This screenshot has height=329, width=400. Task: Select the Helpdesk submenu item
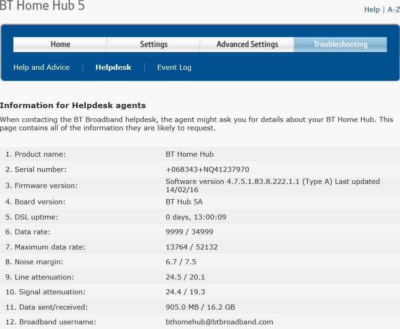113,67
